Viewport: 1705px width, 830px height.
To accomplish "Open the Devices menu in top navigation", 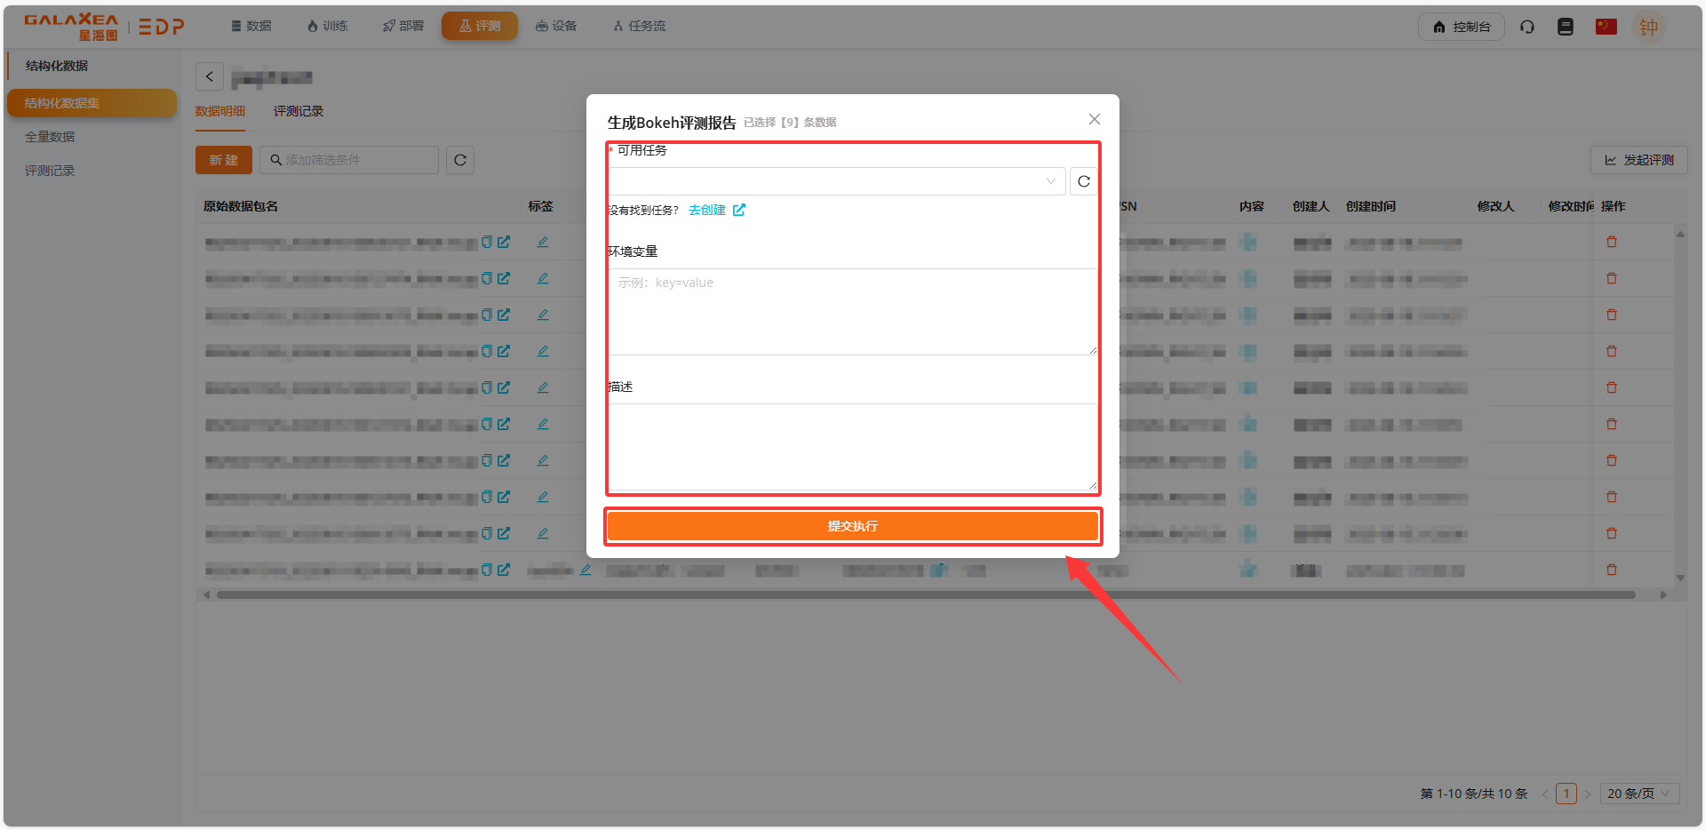I will [556, 26].
